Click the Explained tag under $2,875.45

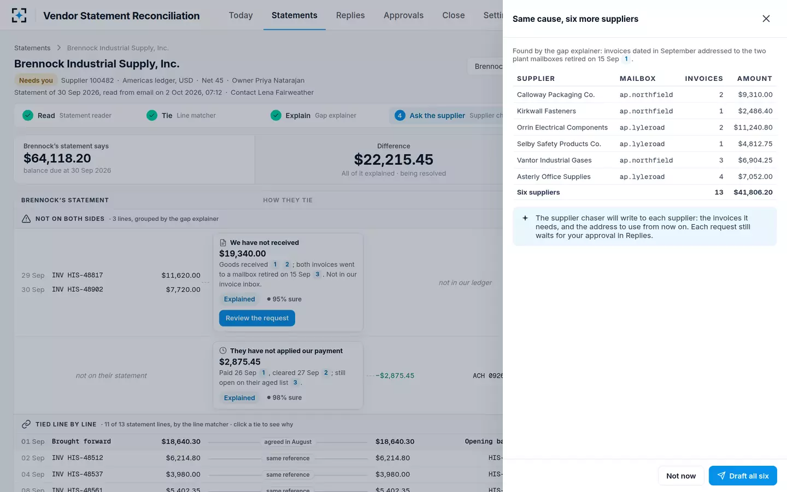[x=239, y=397]
